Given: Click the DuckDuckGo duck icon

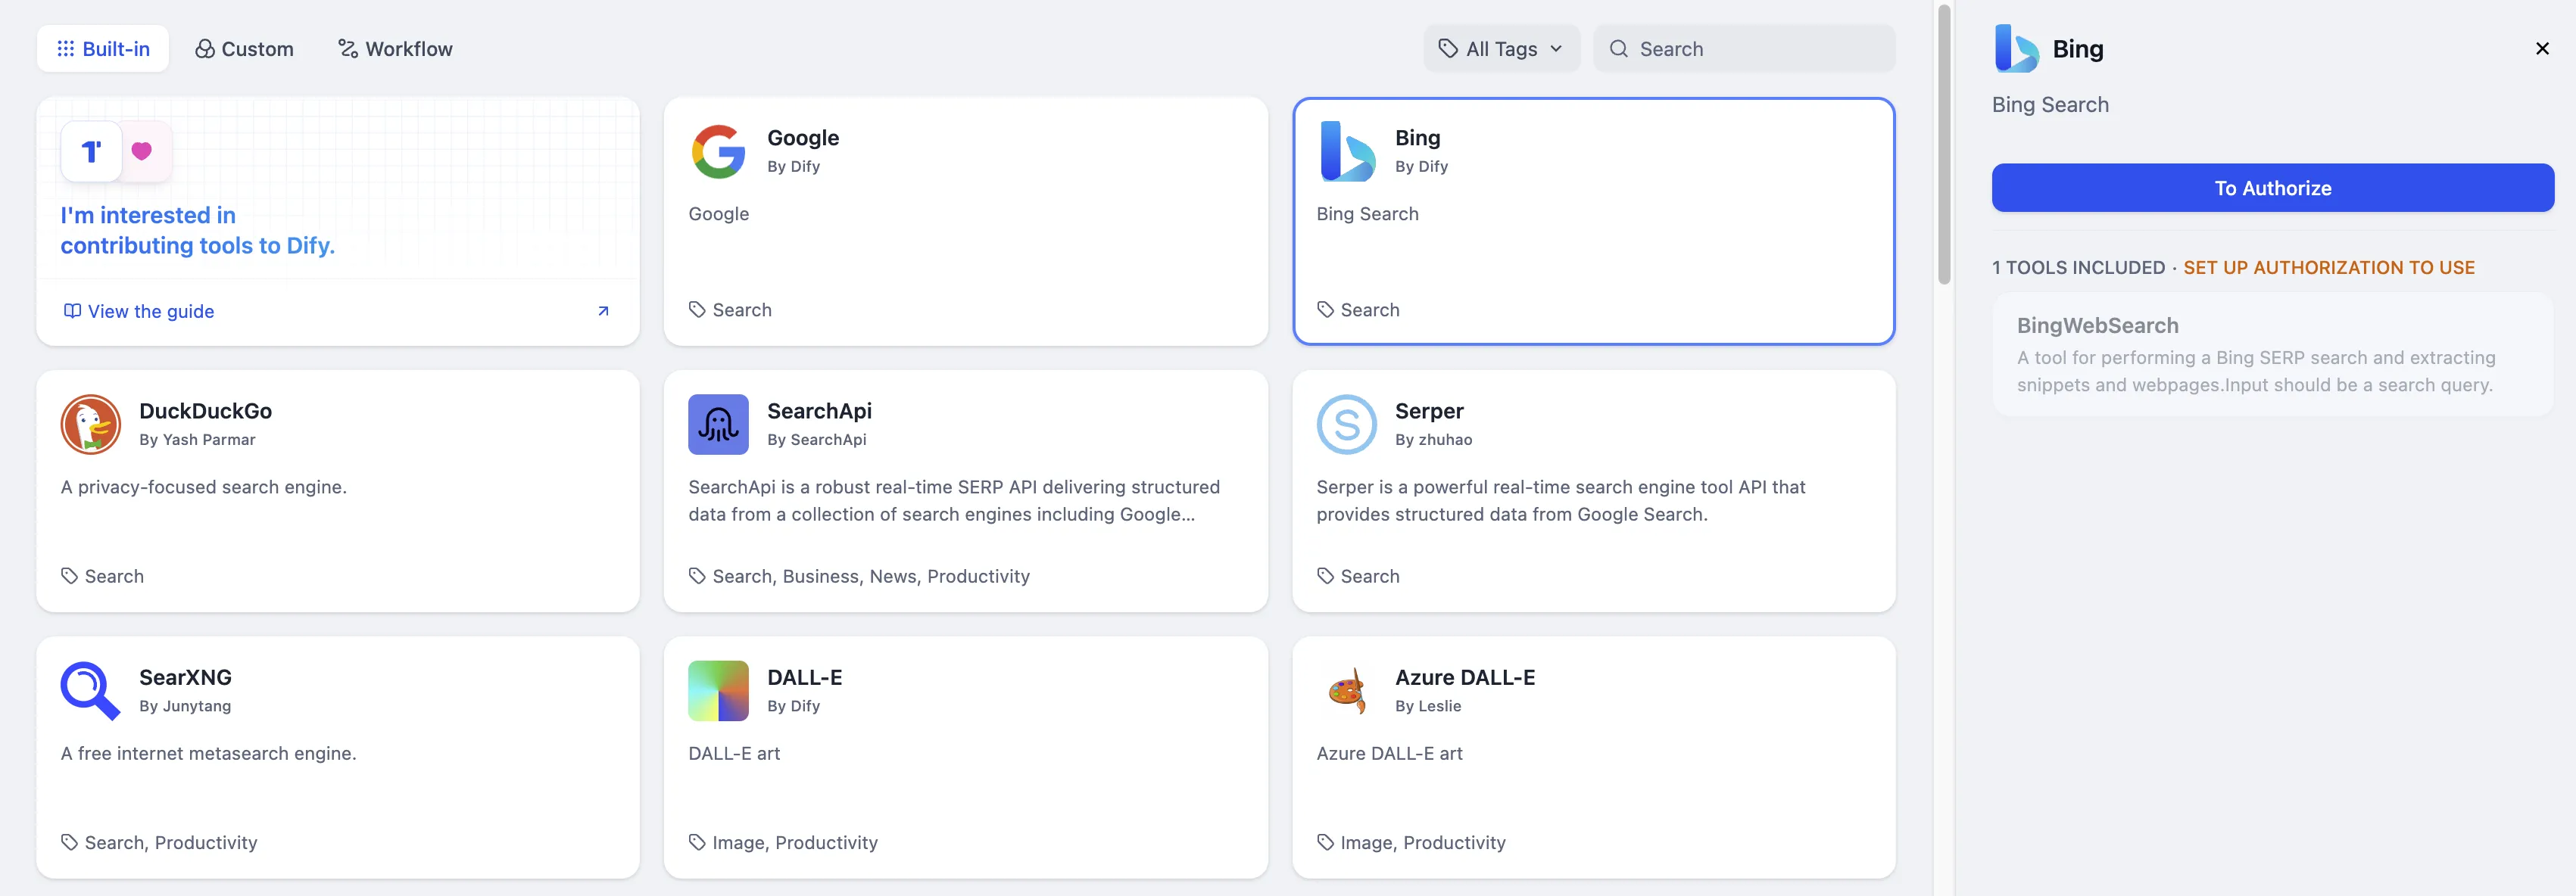Looking at the screenshot, I should pos(90,425).
